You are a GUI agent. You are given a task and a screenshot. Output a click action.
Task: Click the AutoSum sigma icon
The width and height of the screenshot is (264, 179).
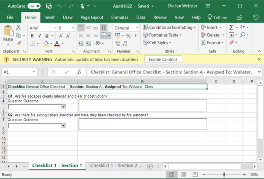point(231,28)
